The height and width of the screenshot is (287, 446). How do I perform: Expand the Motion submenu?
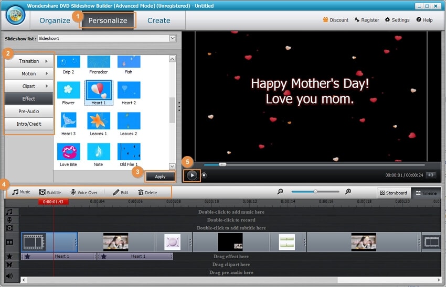[29, 73]
